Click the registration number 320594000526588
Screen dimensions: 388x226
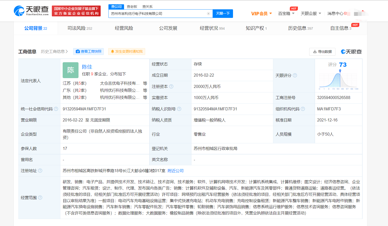334,98
